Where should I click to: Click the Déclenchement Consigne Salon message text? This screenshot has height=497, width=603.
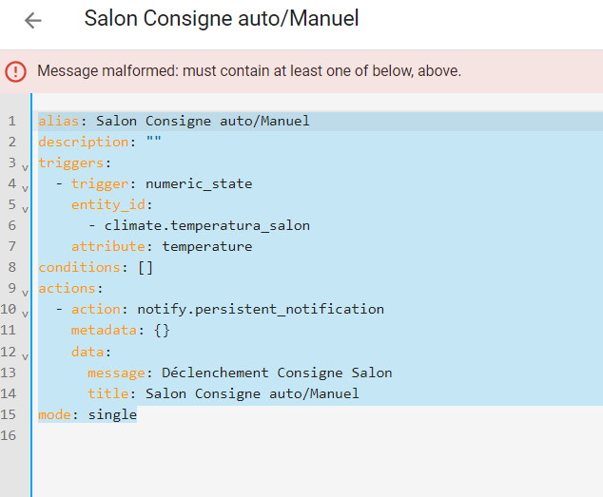point(277,373)
